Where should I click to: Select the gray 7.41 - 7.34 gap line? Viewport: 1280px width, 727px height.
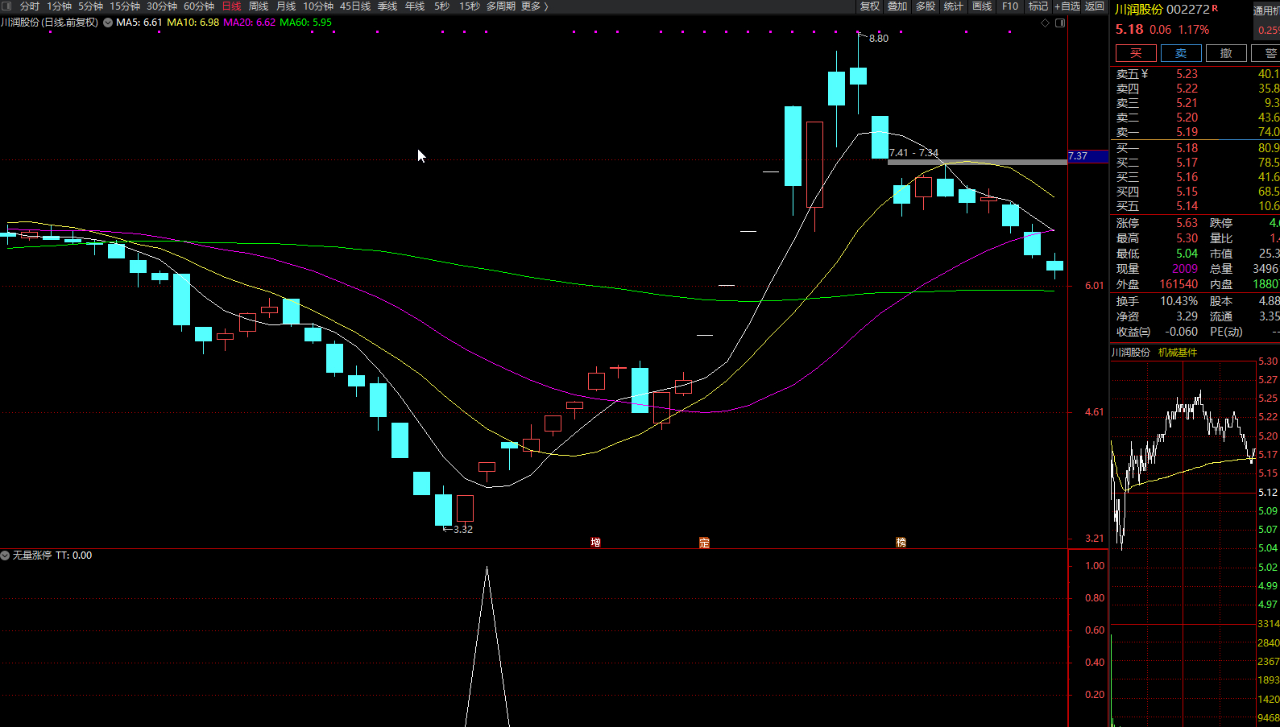[x=977, y=162]
